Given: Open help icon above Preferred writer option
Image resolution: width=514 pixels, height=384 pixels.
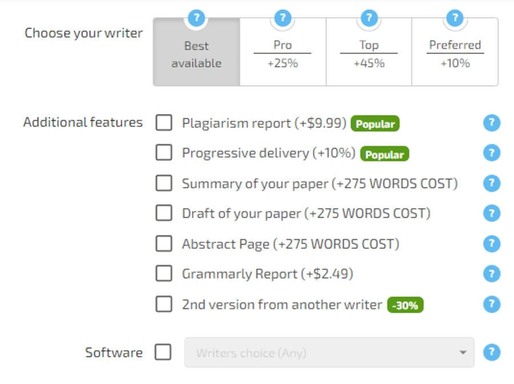Looking at the screenshot, I should pyautogui.click(x=455, y=18).
